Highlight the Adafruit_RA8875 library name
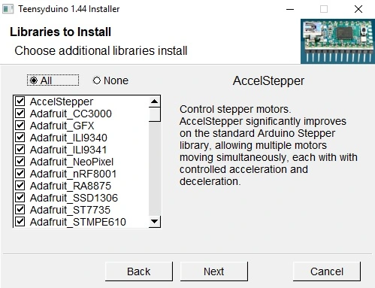The image size is (375, 288). pyautogui.click(x=71, y=186)
